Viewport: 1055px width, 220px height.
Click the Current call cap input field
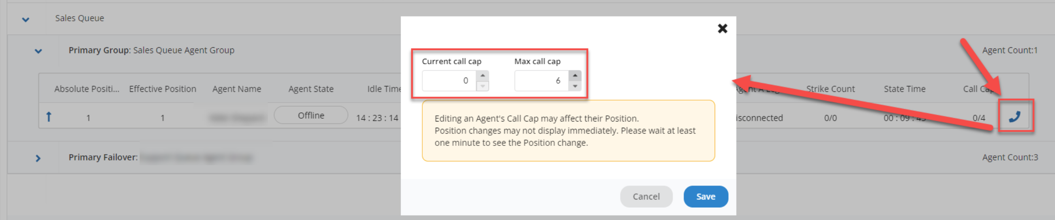pos(449,80)
